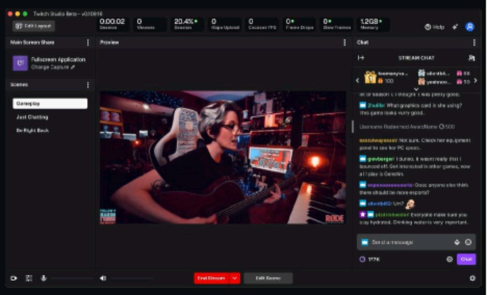
Task: Expand the gift leaderboard chevron
Action: click(x=416, y=89)
